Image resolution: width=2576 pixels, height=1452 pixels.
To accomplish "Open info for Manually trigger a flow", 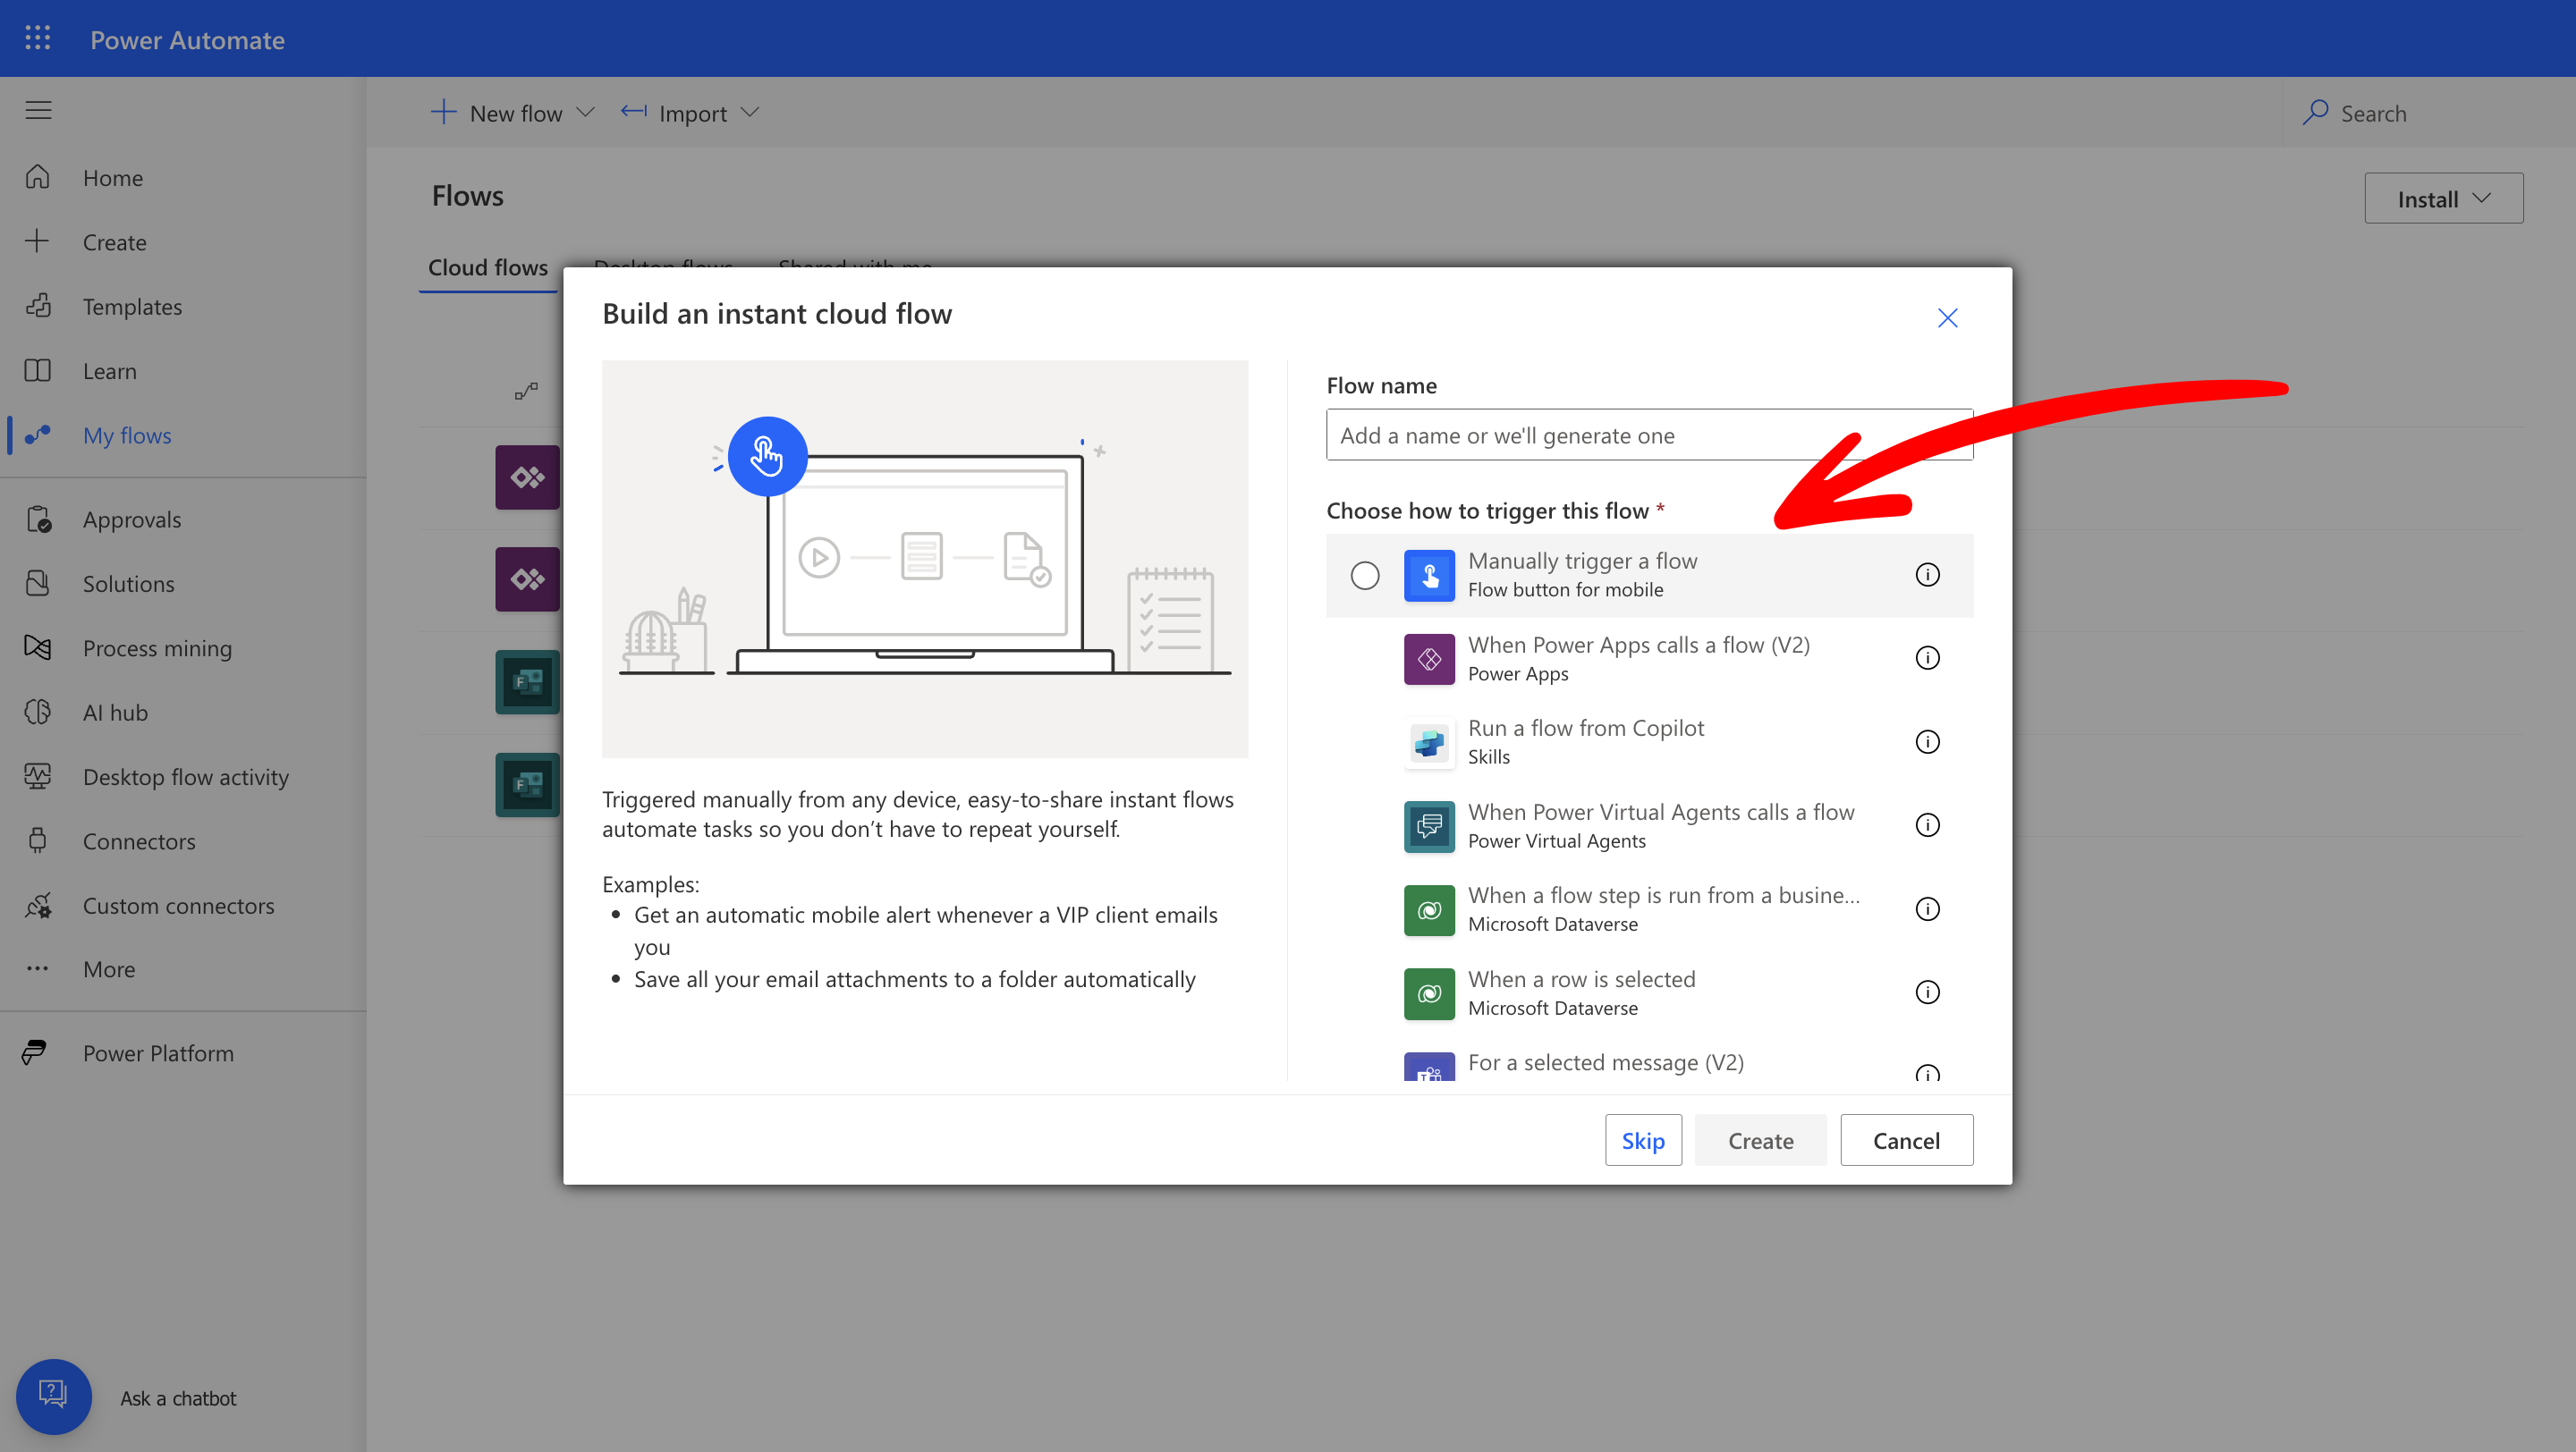I will point(1927,575).
